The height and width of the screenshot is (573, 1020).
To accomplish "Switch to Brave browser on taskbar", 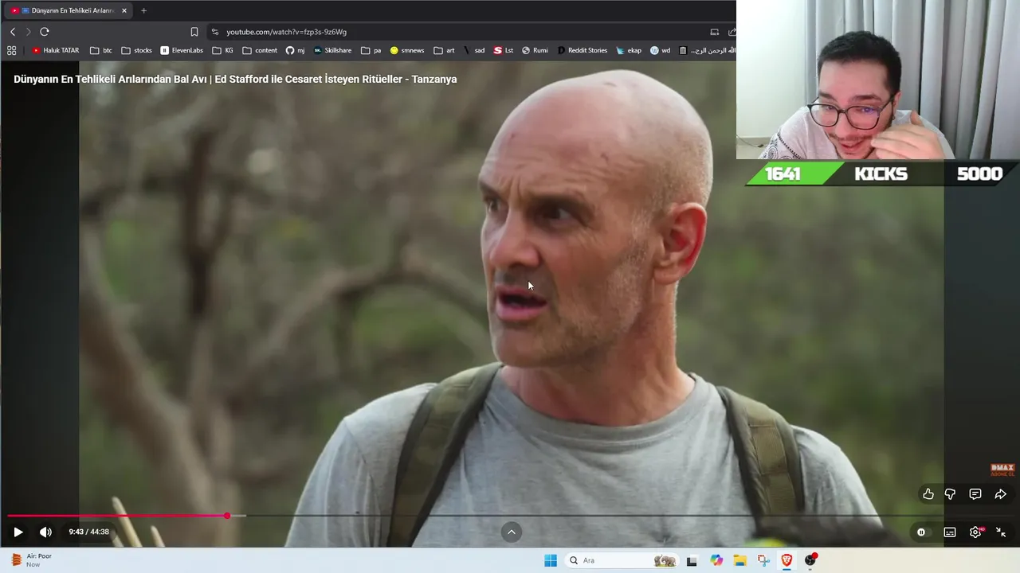I will [x=787, y=560].
